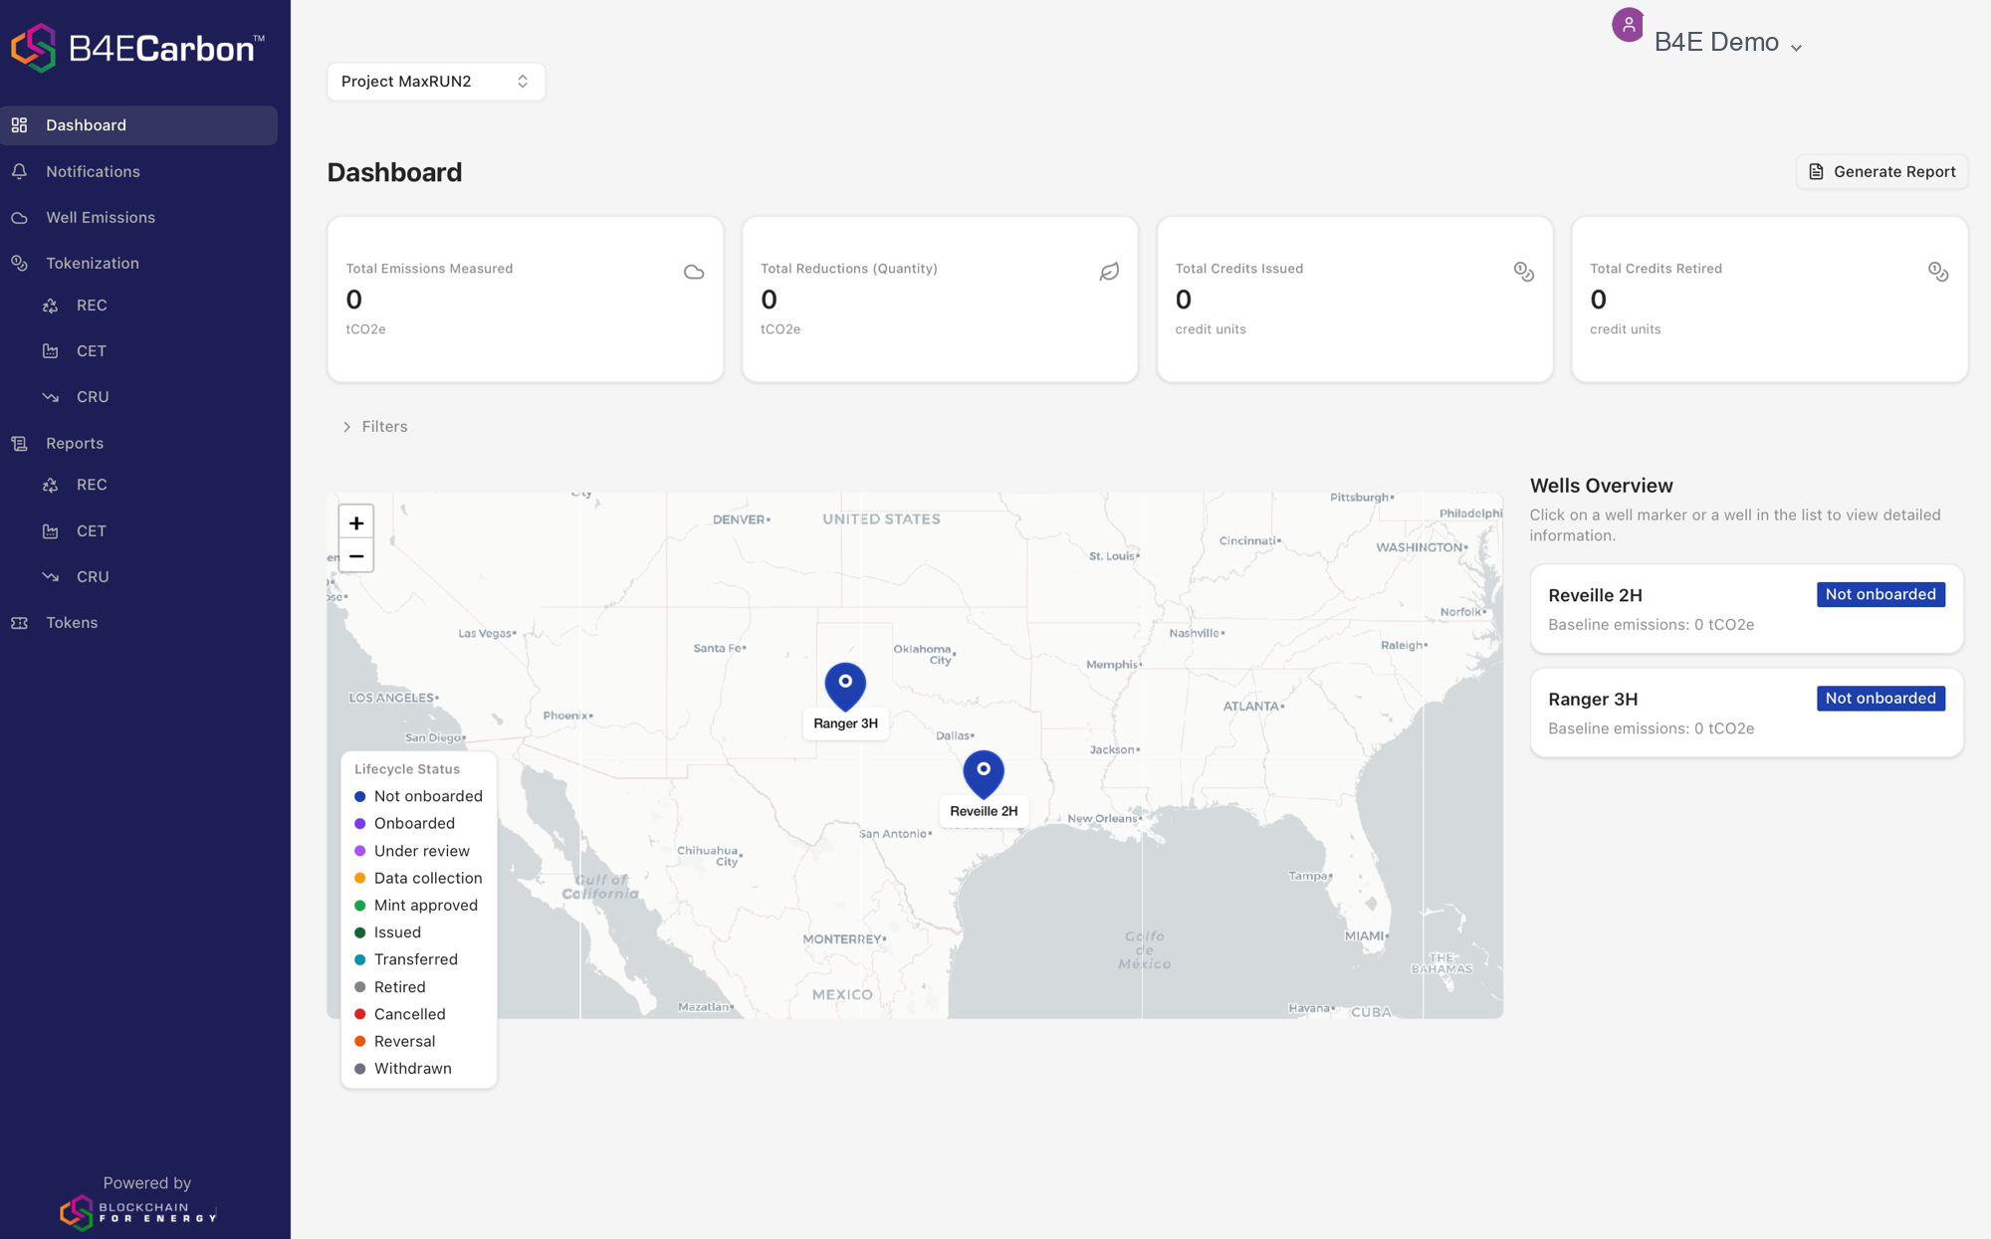Click the Total Reductions (Quantity) card

point(940,300)
